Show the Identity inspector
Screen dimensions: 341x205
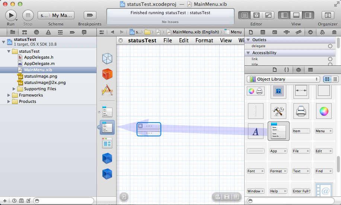275,32
